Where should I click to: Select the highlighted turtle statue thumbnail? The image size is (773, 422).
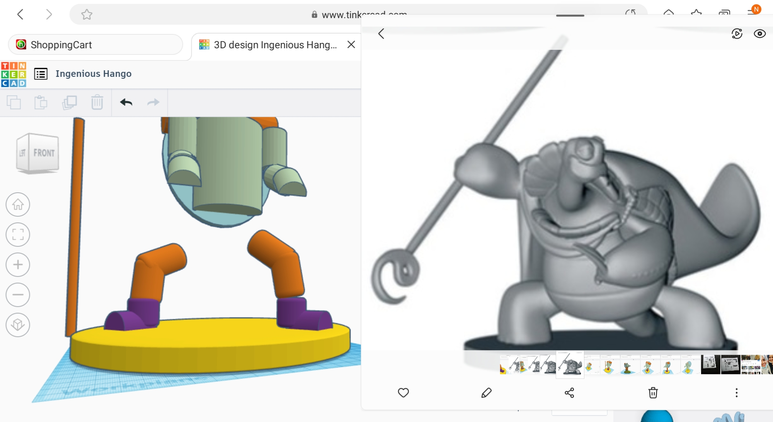pyautogui.click(x=570, y=364)
